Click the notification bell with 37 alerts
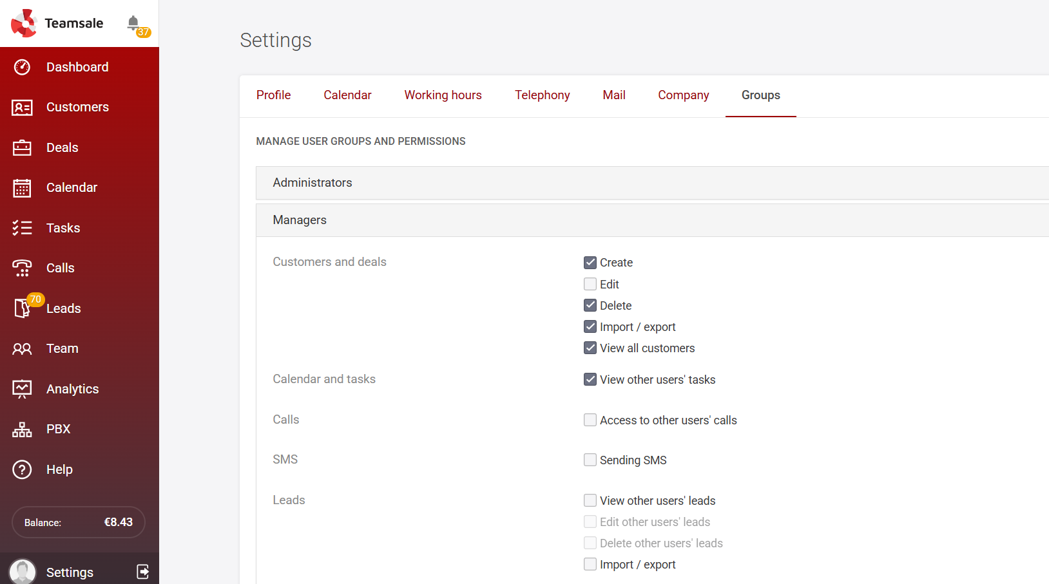The width and height of the screenshot is (1049, 584). click(133, 23)
